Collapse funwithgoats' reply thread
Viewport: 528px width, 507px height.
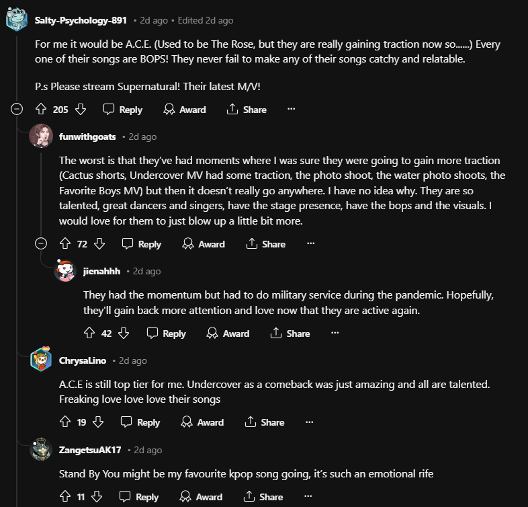(42, 243)
